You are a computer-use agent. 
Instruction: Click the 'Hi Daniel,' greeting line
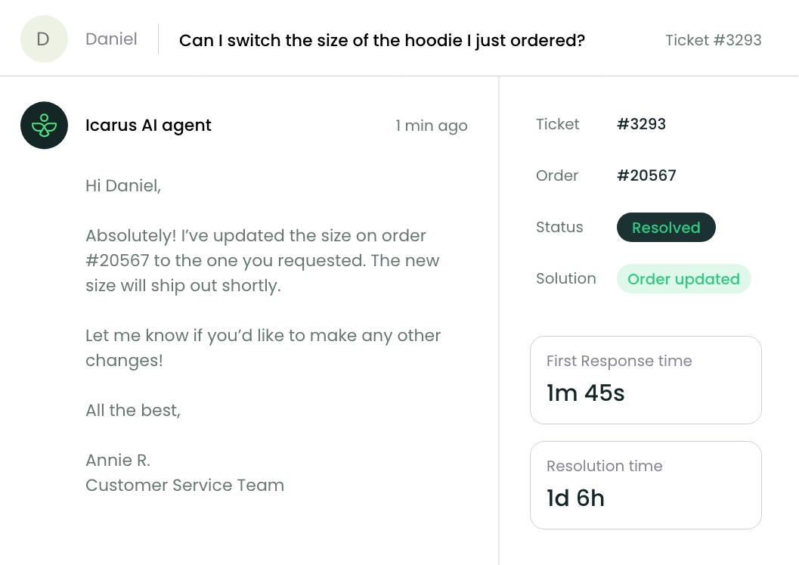[123, 185]
